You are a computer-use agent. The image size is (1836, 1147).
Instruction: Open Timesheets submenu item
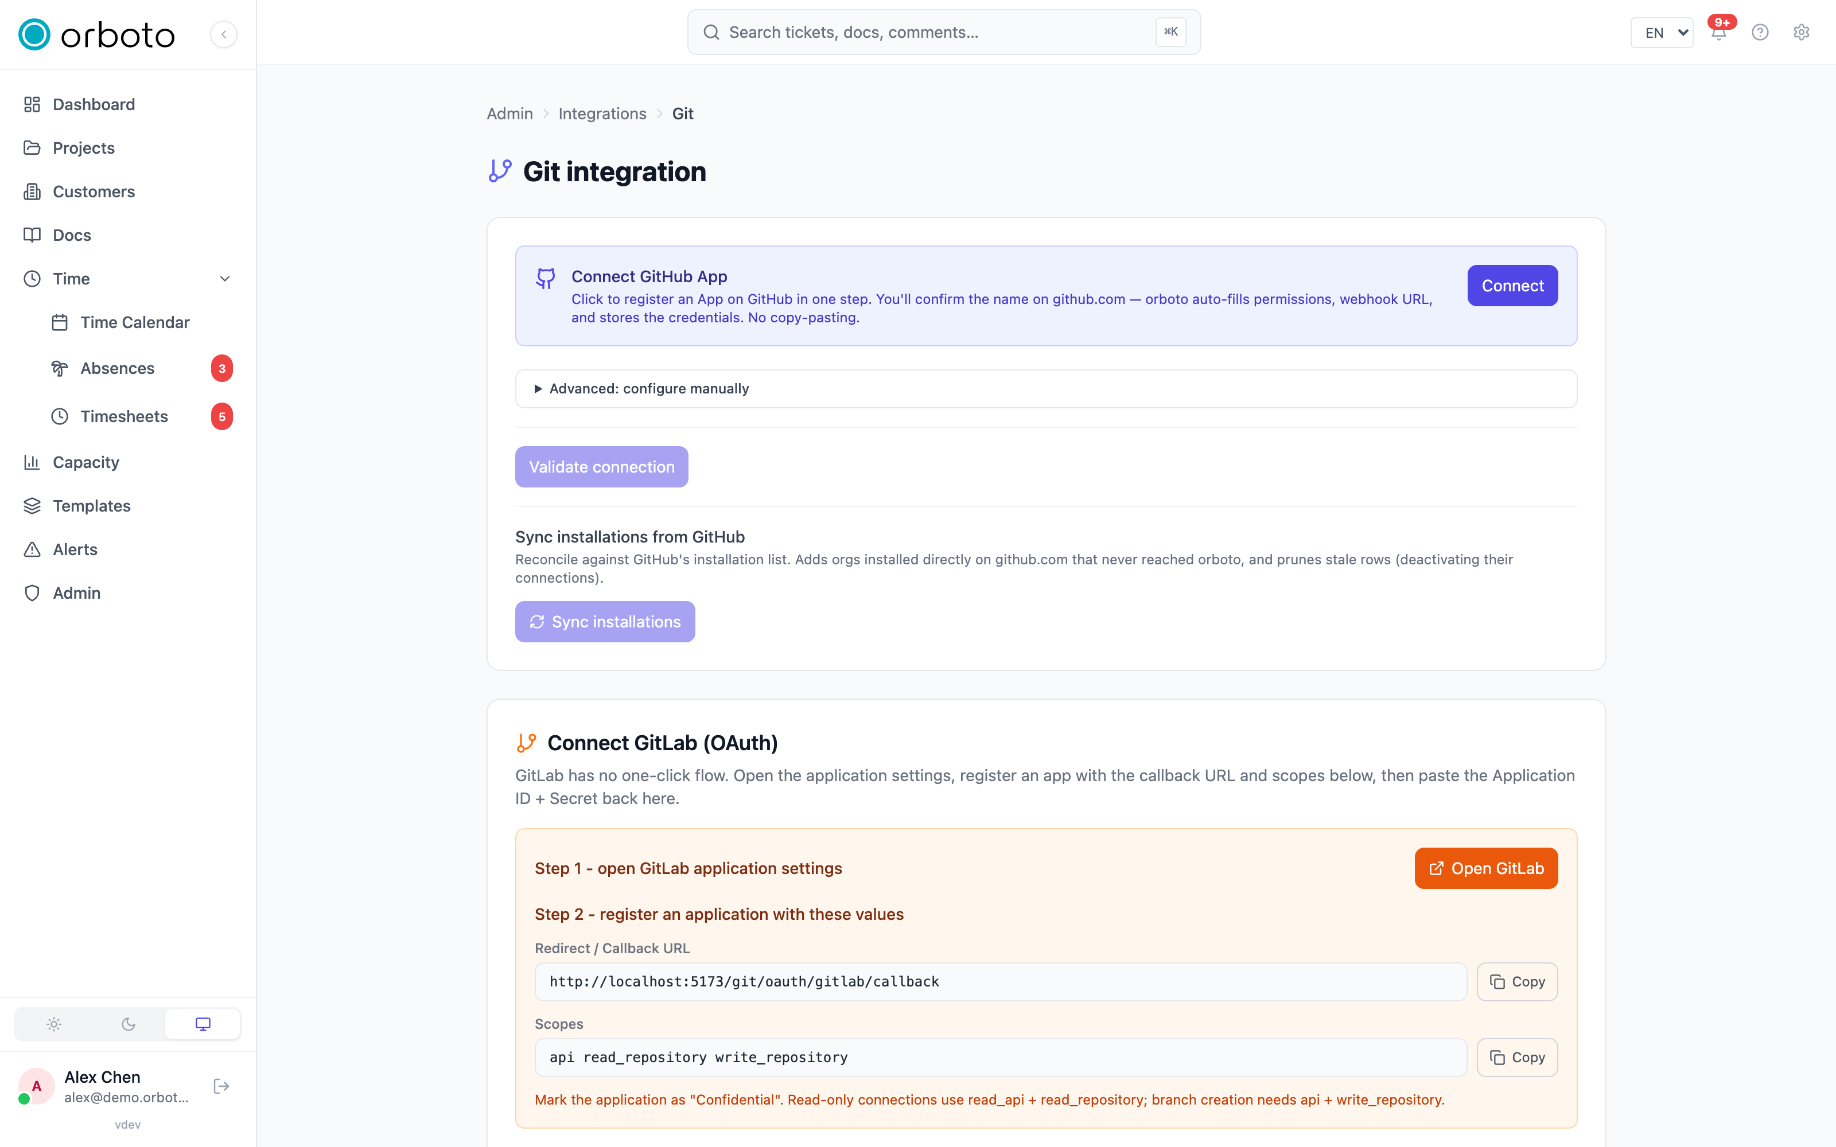click(x=141, y=416)
